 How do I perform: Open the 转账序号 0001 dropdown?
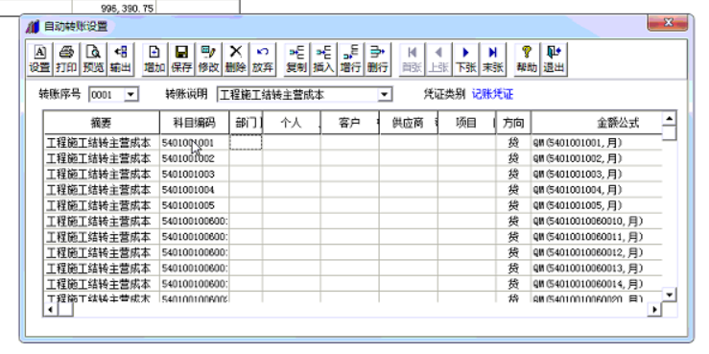coord(130,94)
